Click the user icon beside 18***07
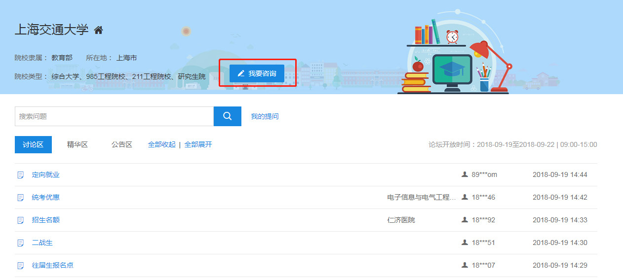Screen dimensions: 623x278 point(465,265)
